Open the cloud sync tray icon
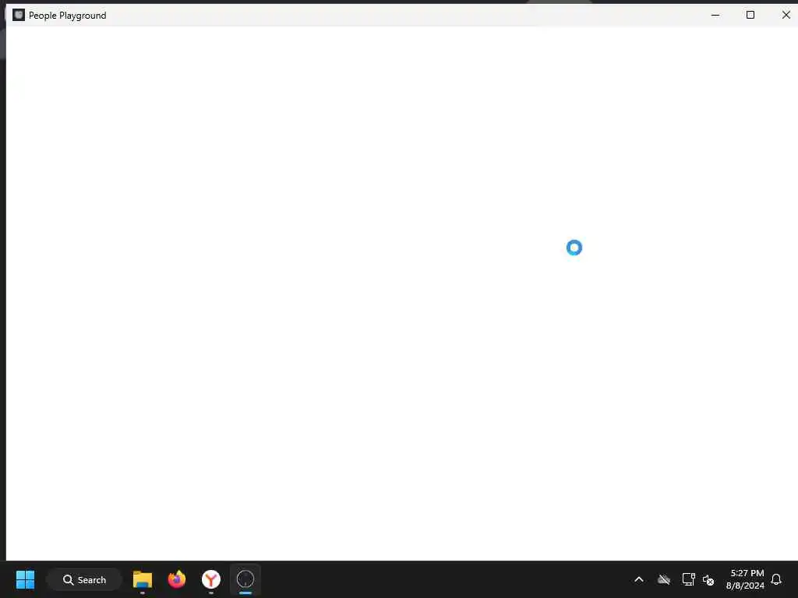 coord(664,579)
